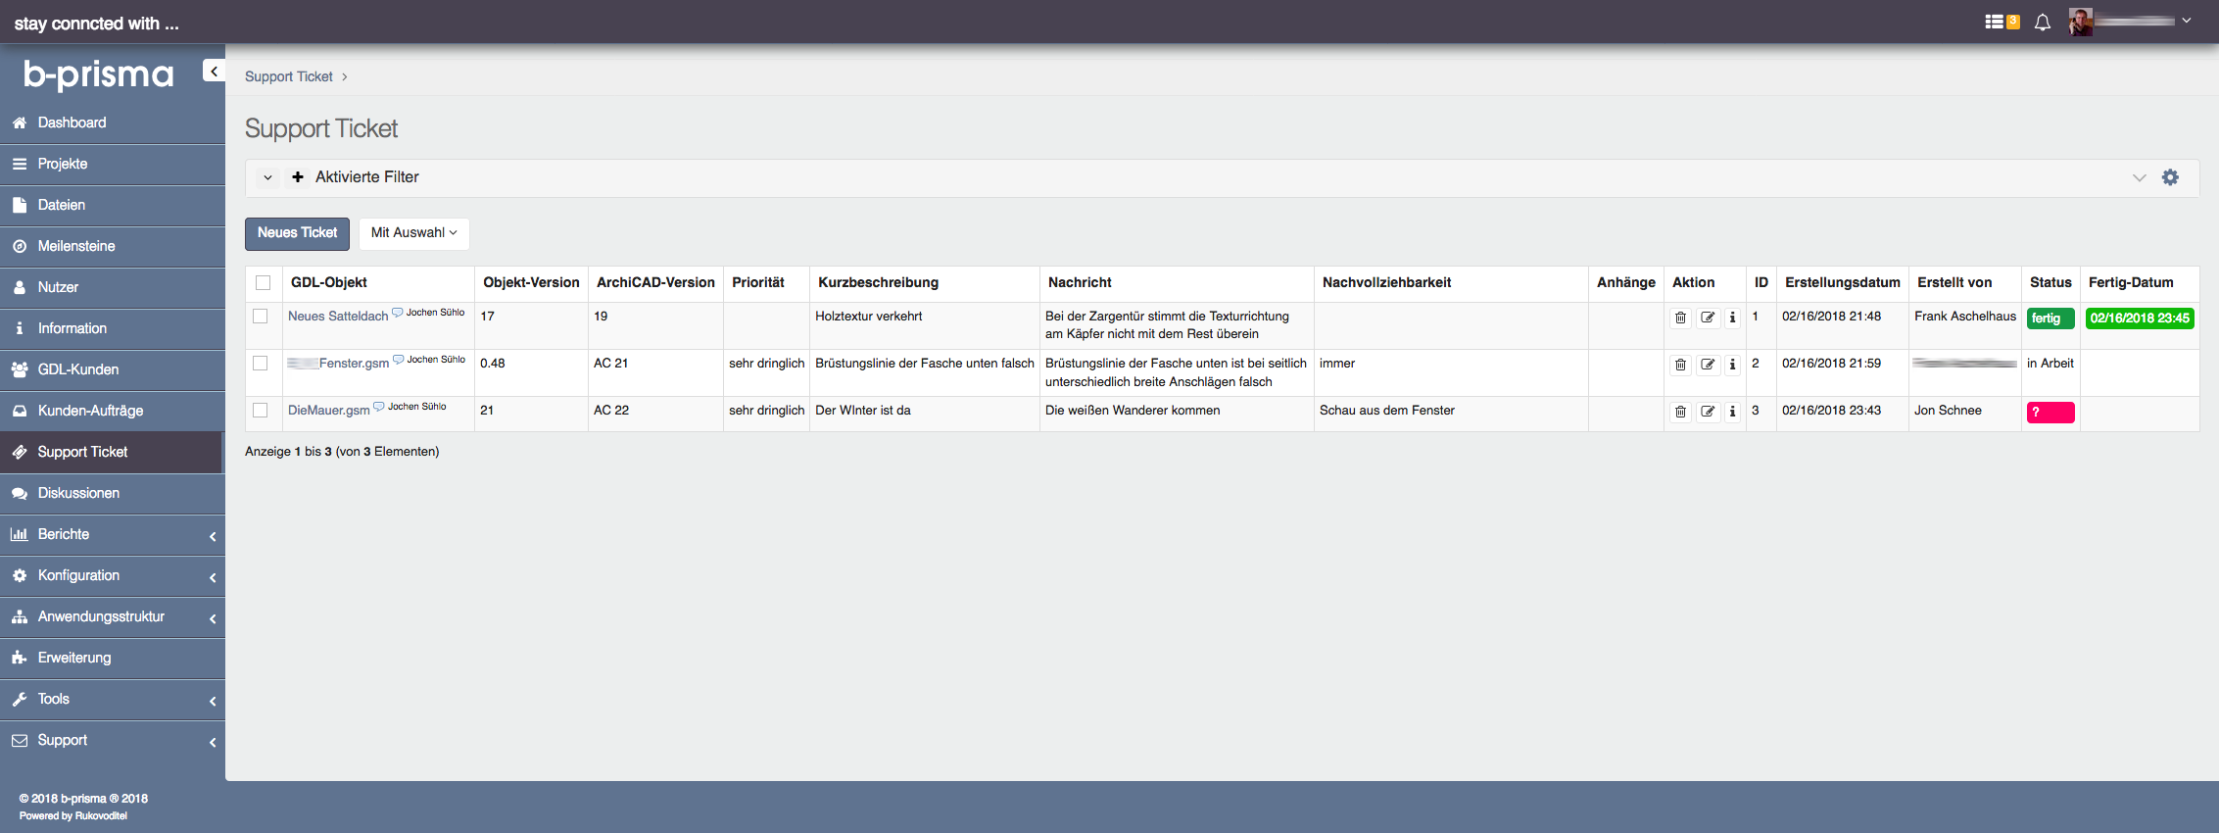Sort table by Erstellungsdatum column header

[1842, 283]
